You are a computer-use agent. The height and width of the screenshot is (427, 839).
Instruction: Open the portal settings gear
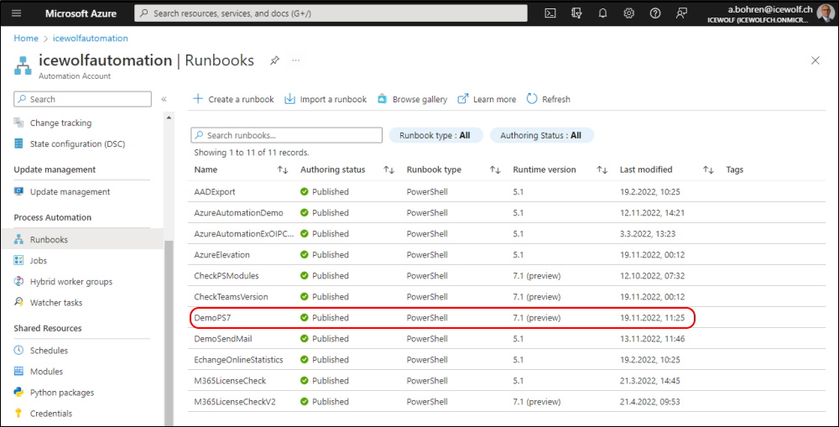coord(628,13)
